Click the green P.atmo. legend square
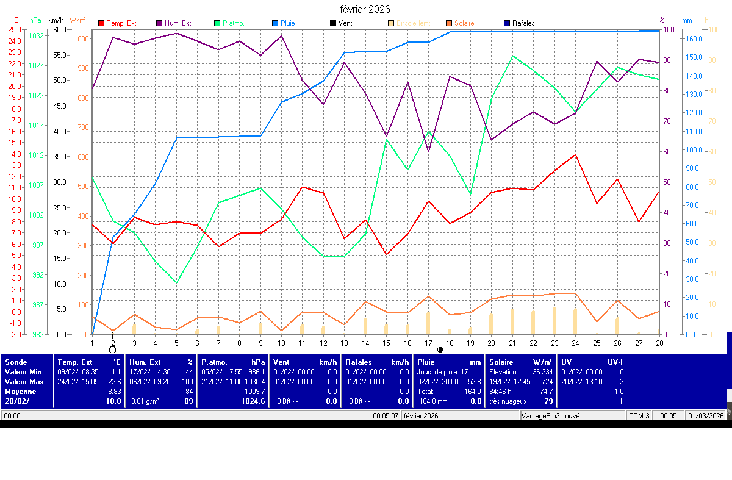This screenshot has width=732, height=480. [x=217, y=23]
